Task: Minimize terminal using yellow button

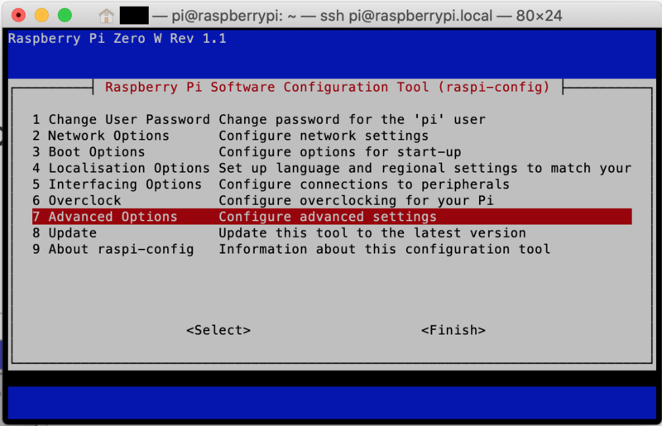Action: pos(41,16)
